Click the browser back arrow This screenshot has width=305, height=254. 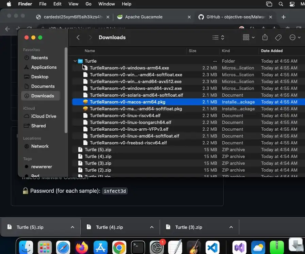tap(7, 29)
